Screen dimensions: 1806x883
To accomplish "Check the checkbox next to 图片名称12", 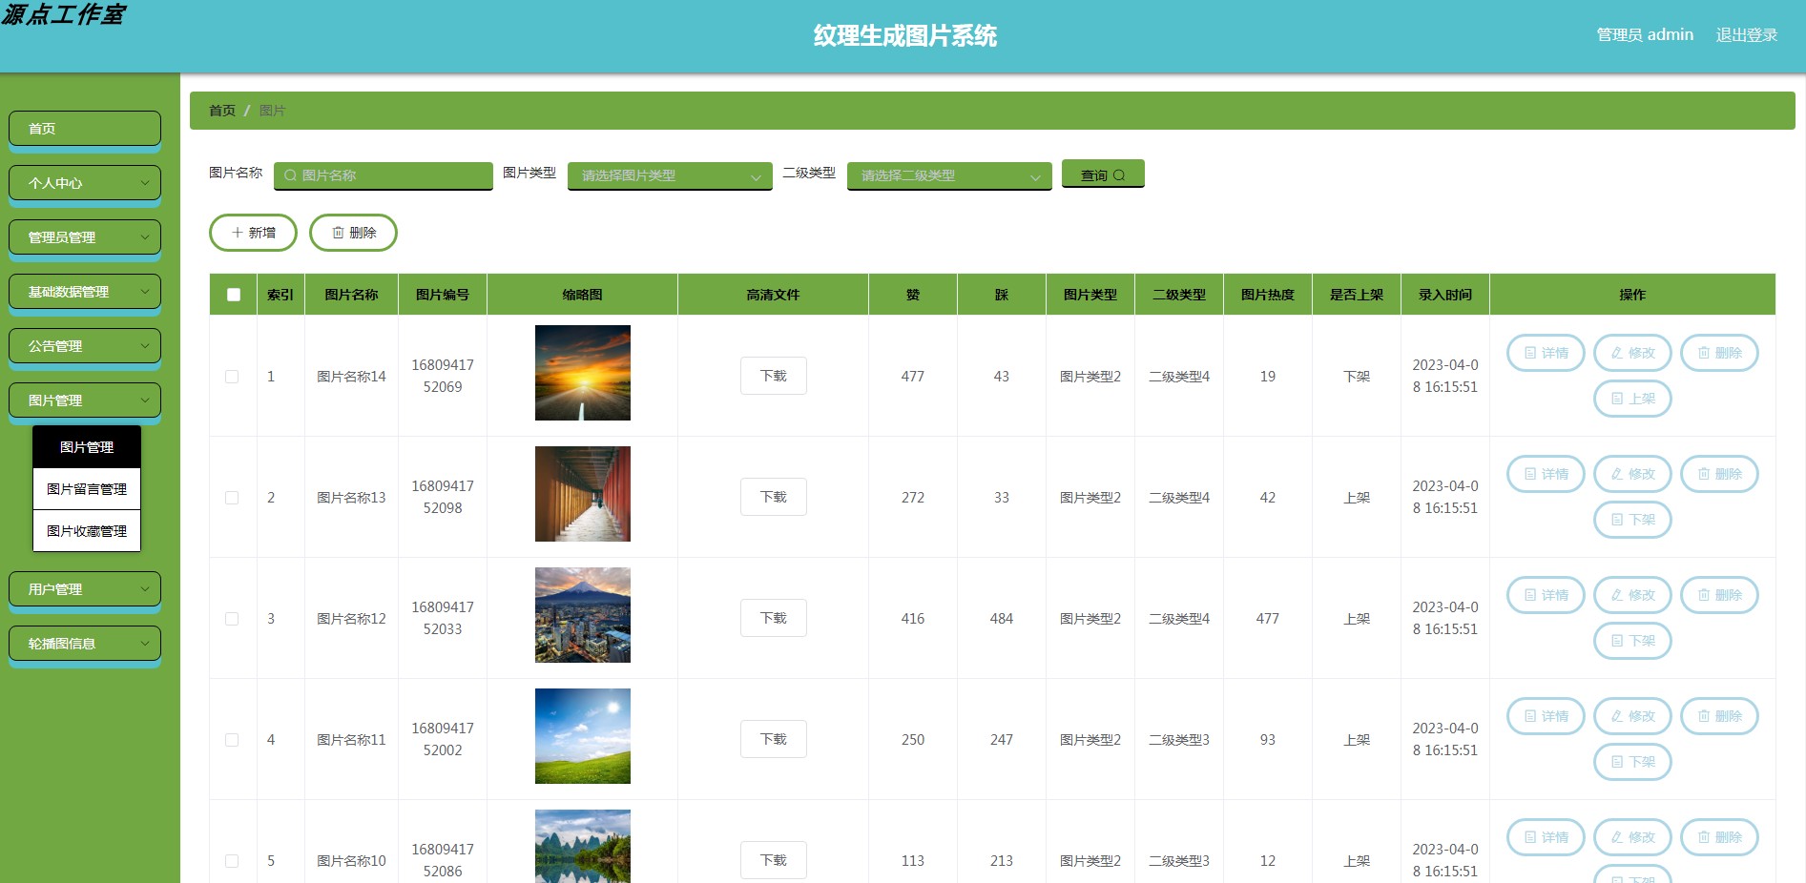I will 232,618.
